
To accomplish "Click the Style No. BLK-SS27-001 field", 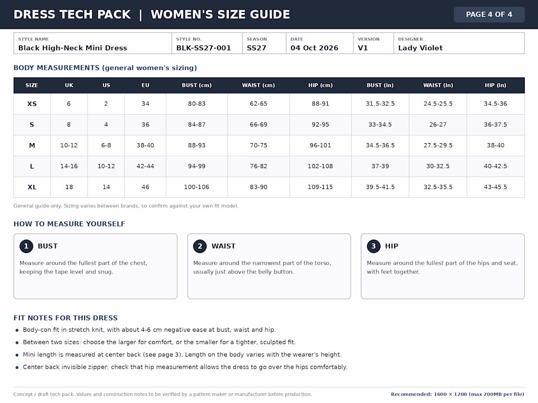I will (x=207, y=43).
